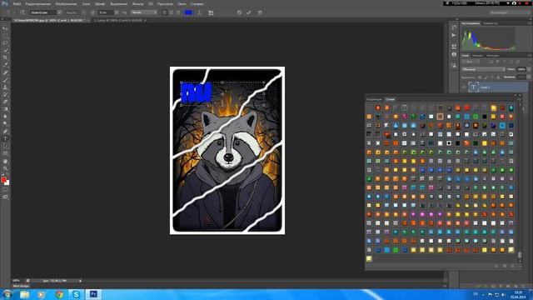Toggle Quick Mask mode

tap(5, 189)
